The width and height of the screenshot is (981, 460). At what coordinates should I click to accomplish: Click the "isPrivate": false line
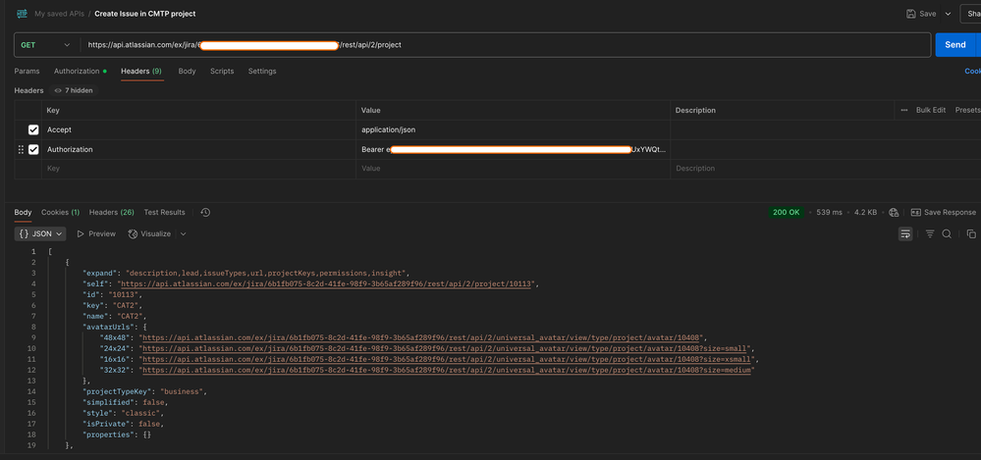point(124,424)
